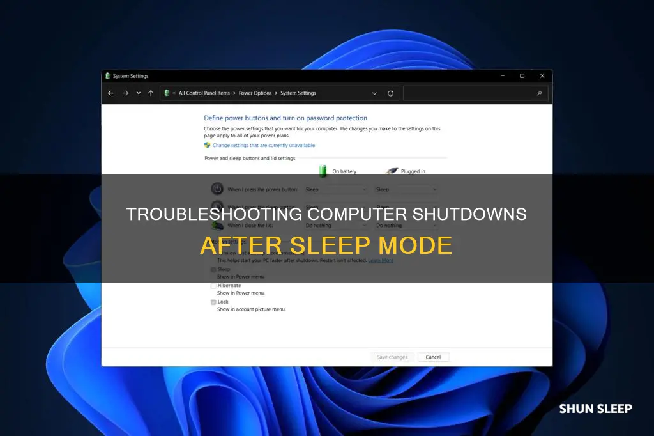The image size is (654, 436).
Task: Refresh the System Settings page
Action: coord(390,93)
